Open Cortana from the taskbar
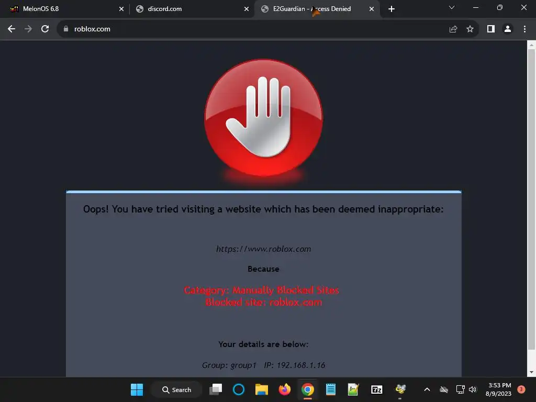The height and width of the screenshot is (402, 536). (239, 389)
